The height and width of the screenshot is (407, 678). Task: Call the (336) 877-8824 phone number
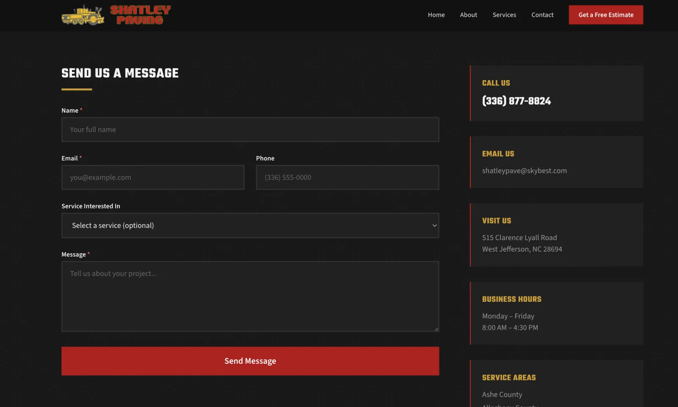pos(516,101)
